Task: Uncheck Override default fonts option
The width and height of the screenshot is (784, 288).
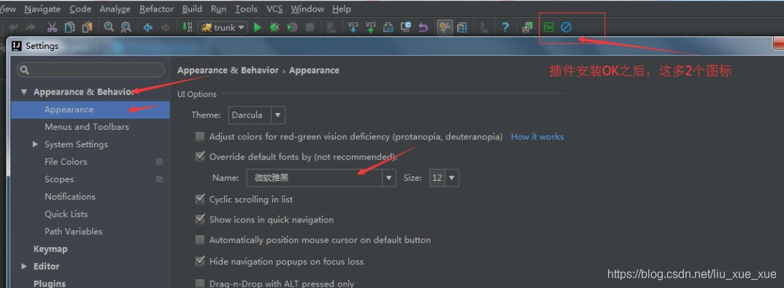Action: 200,156
